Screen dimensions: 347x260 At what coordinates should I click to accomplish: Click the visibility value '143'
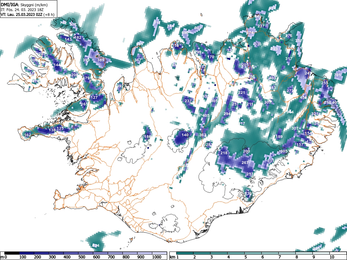click(x=68, y=39)
